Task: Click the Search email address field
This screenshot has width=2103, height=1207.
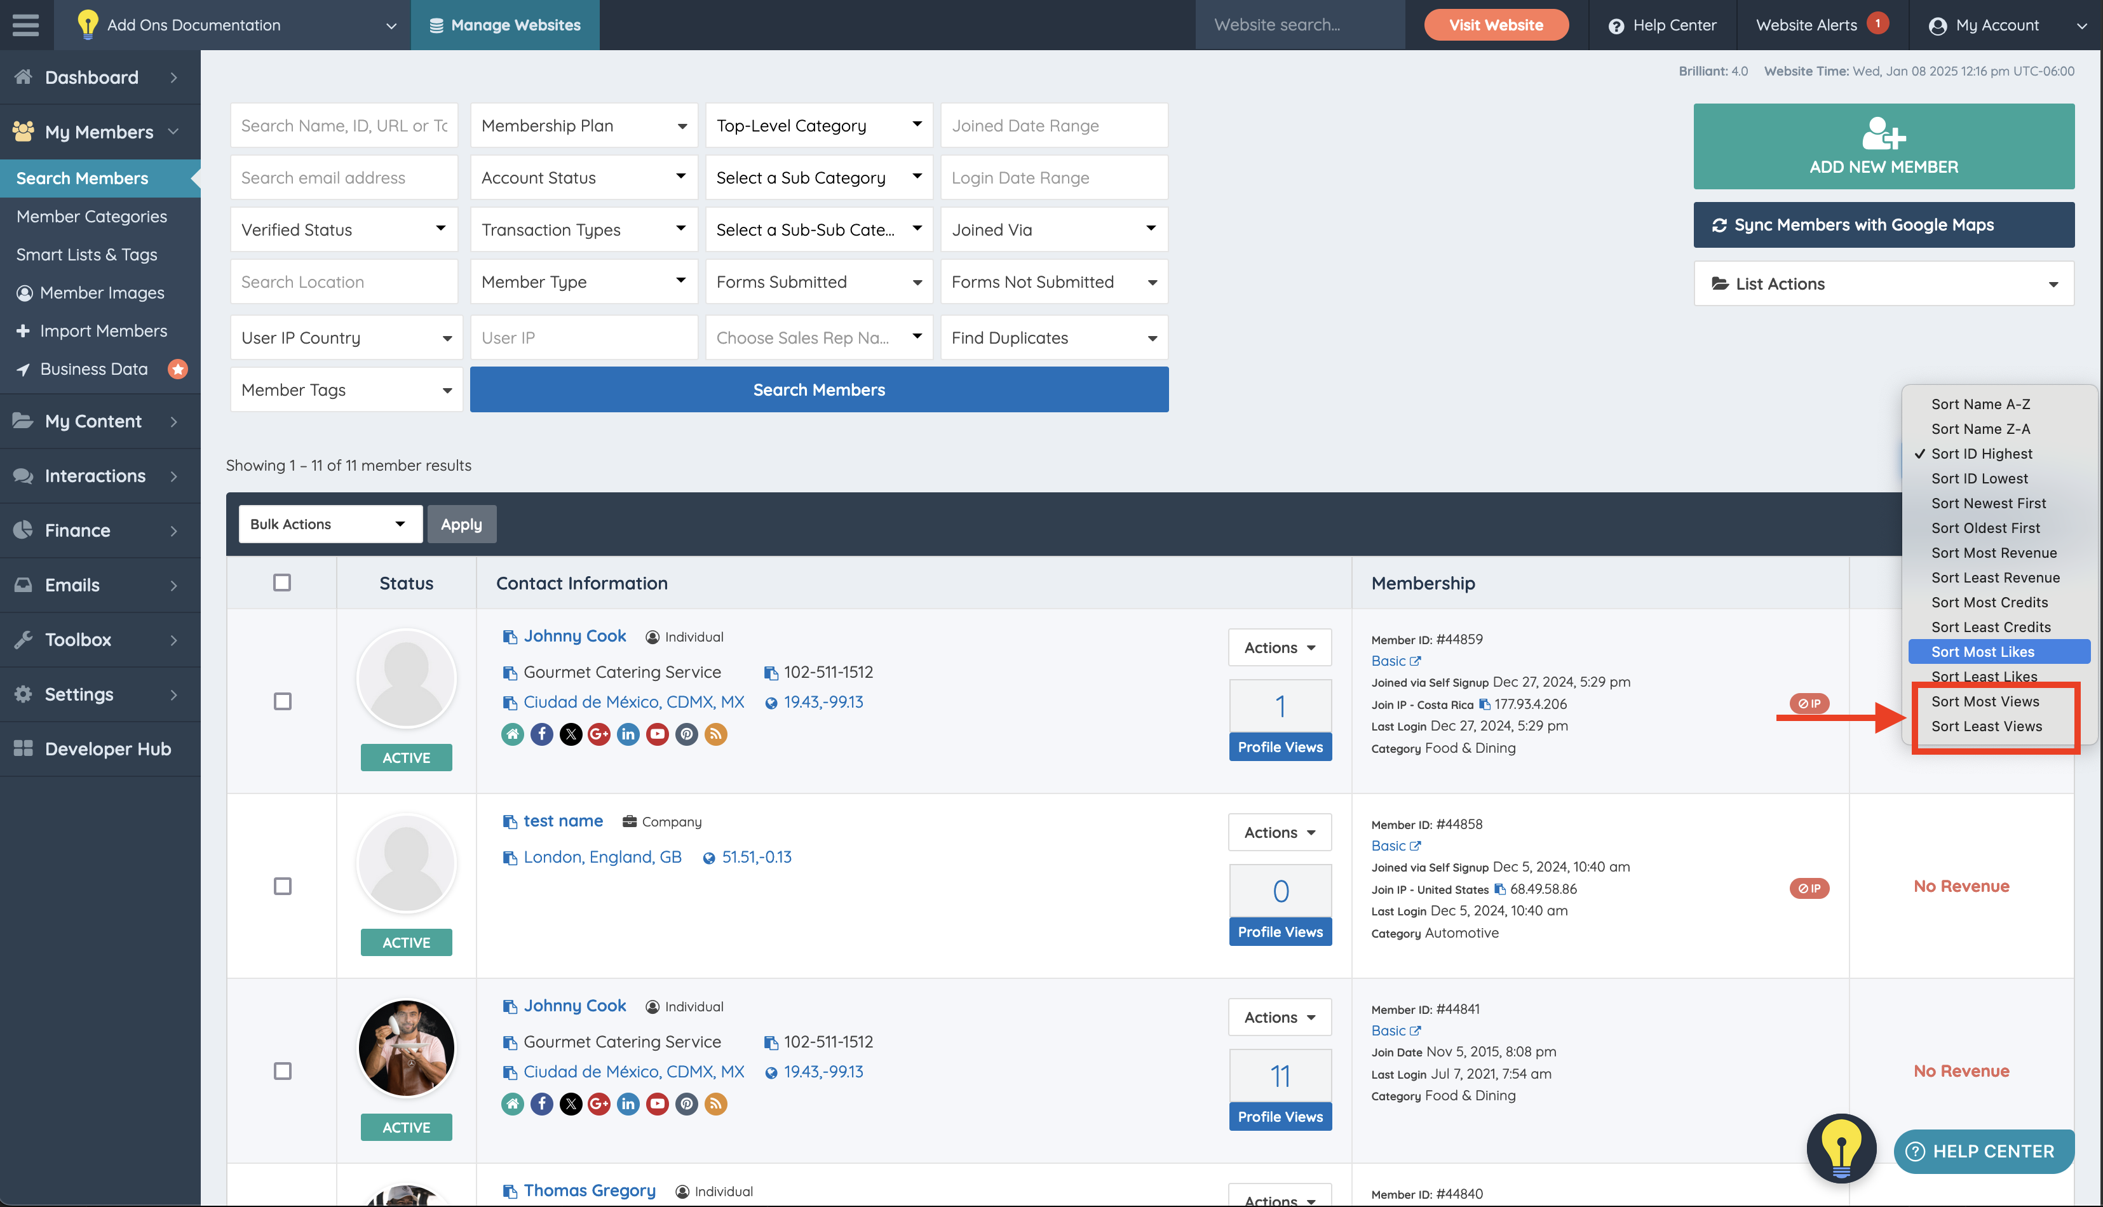Action: (x=343, y=177)
